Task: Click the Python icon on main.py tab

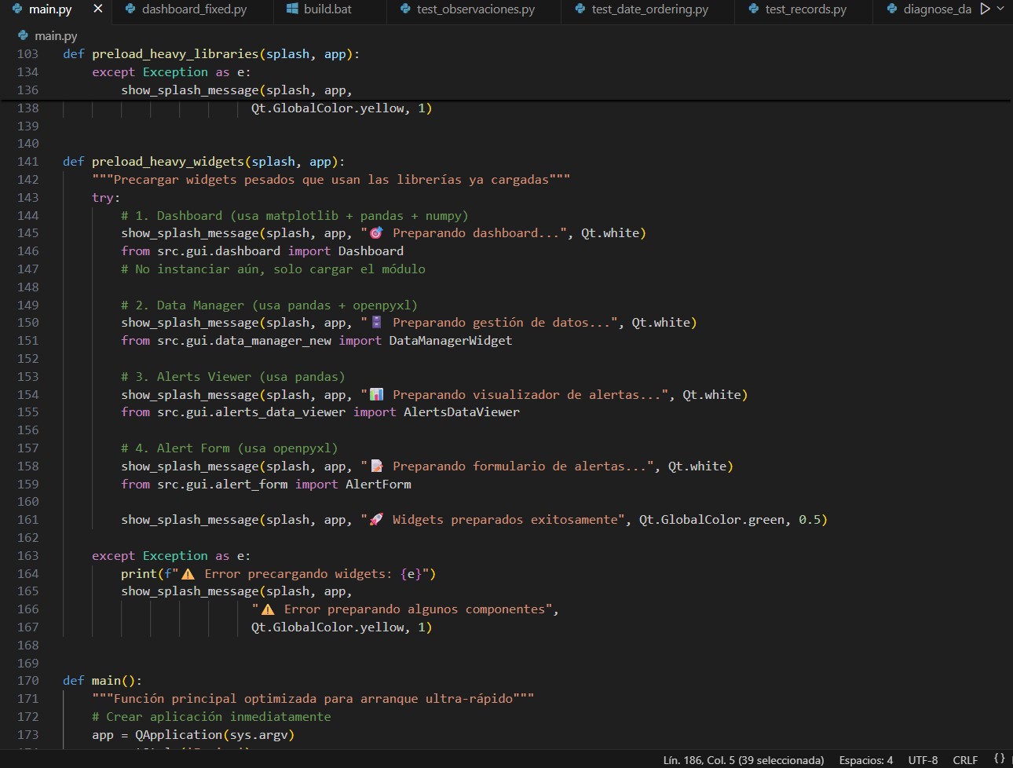Action: tap(17, 9)
